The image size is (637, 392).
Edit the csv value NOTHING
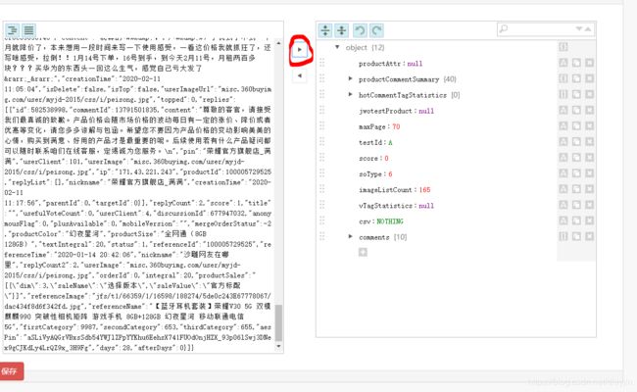pos(390,221)
